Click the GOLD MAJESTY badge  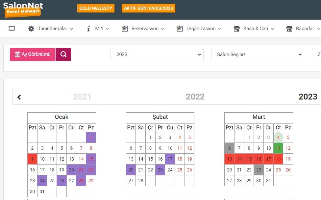coord(96,8)
